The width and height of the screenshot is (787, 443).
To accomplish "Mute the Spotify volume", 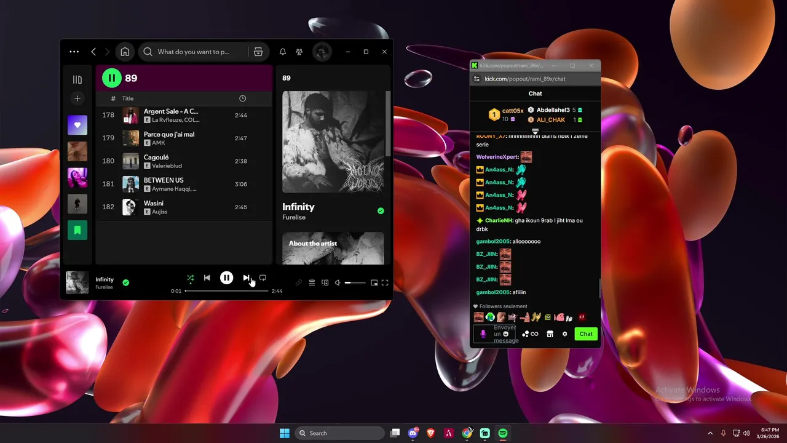I will (x=338, y=283).
